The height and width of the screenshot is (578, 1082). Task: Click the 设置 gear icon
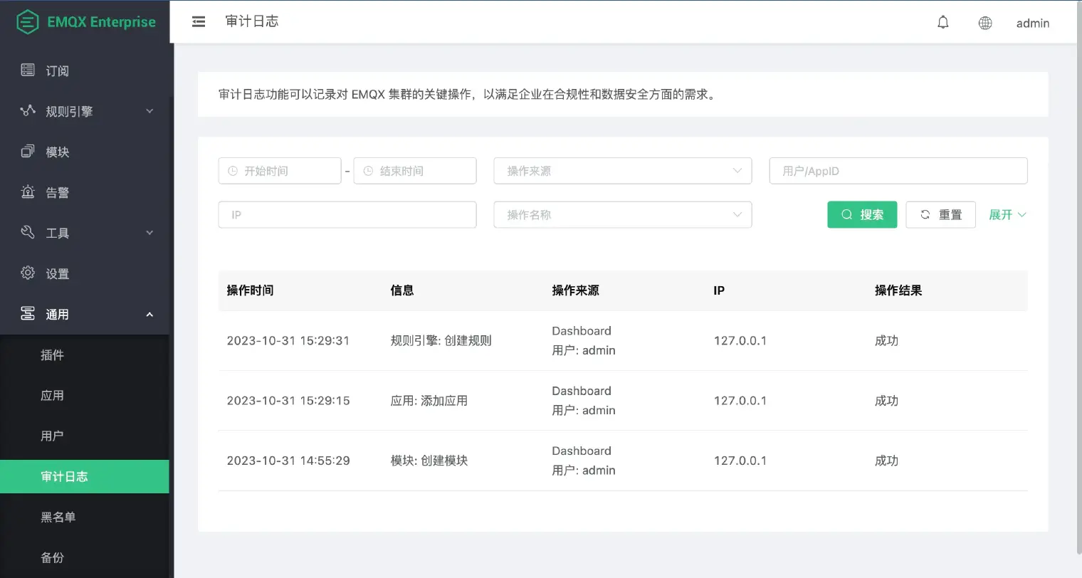point(28,273)
